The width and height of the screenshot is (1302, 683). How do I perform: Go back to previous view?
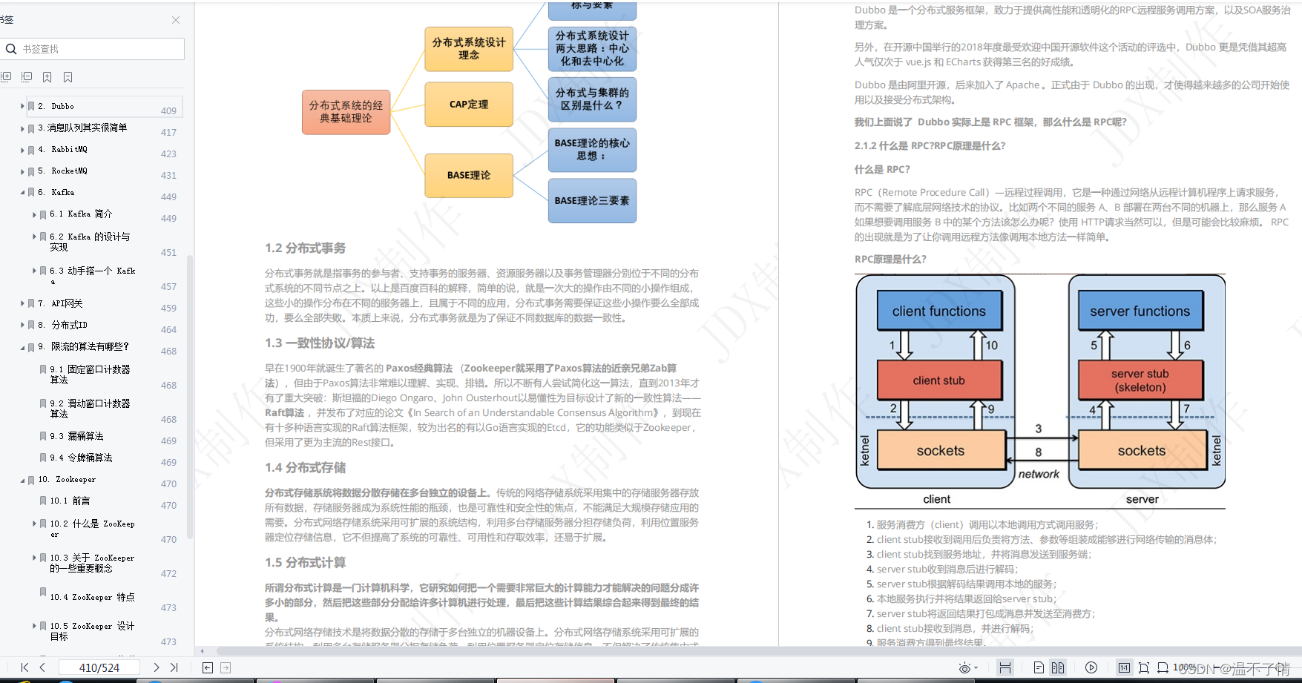tap(208, 667)
